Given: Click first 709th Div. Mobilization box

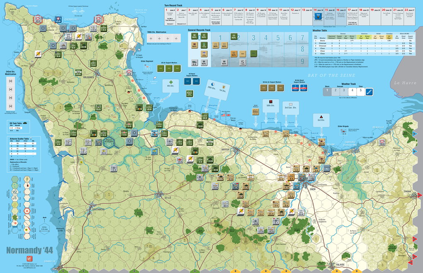Looking at the screenshot, I should (x=151, y=38).
